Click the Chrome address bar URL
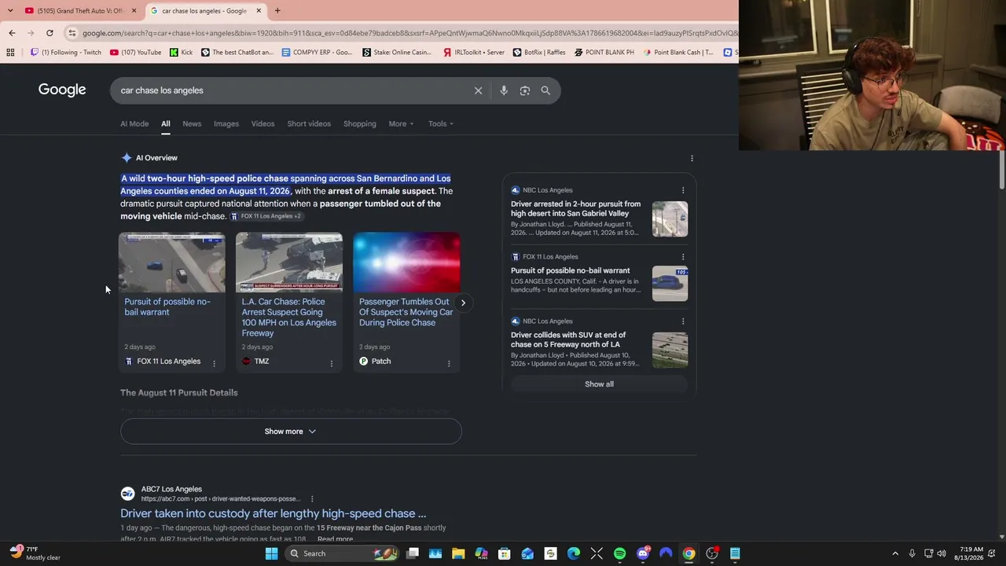 tap(409, 33)
